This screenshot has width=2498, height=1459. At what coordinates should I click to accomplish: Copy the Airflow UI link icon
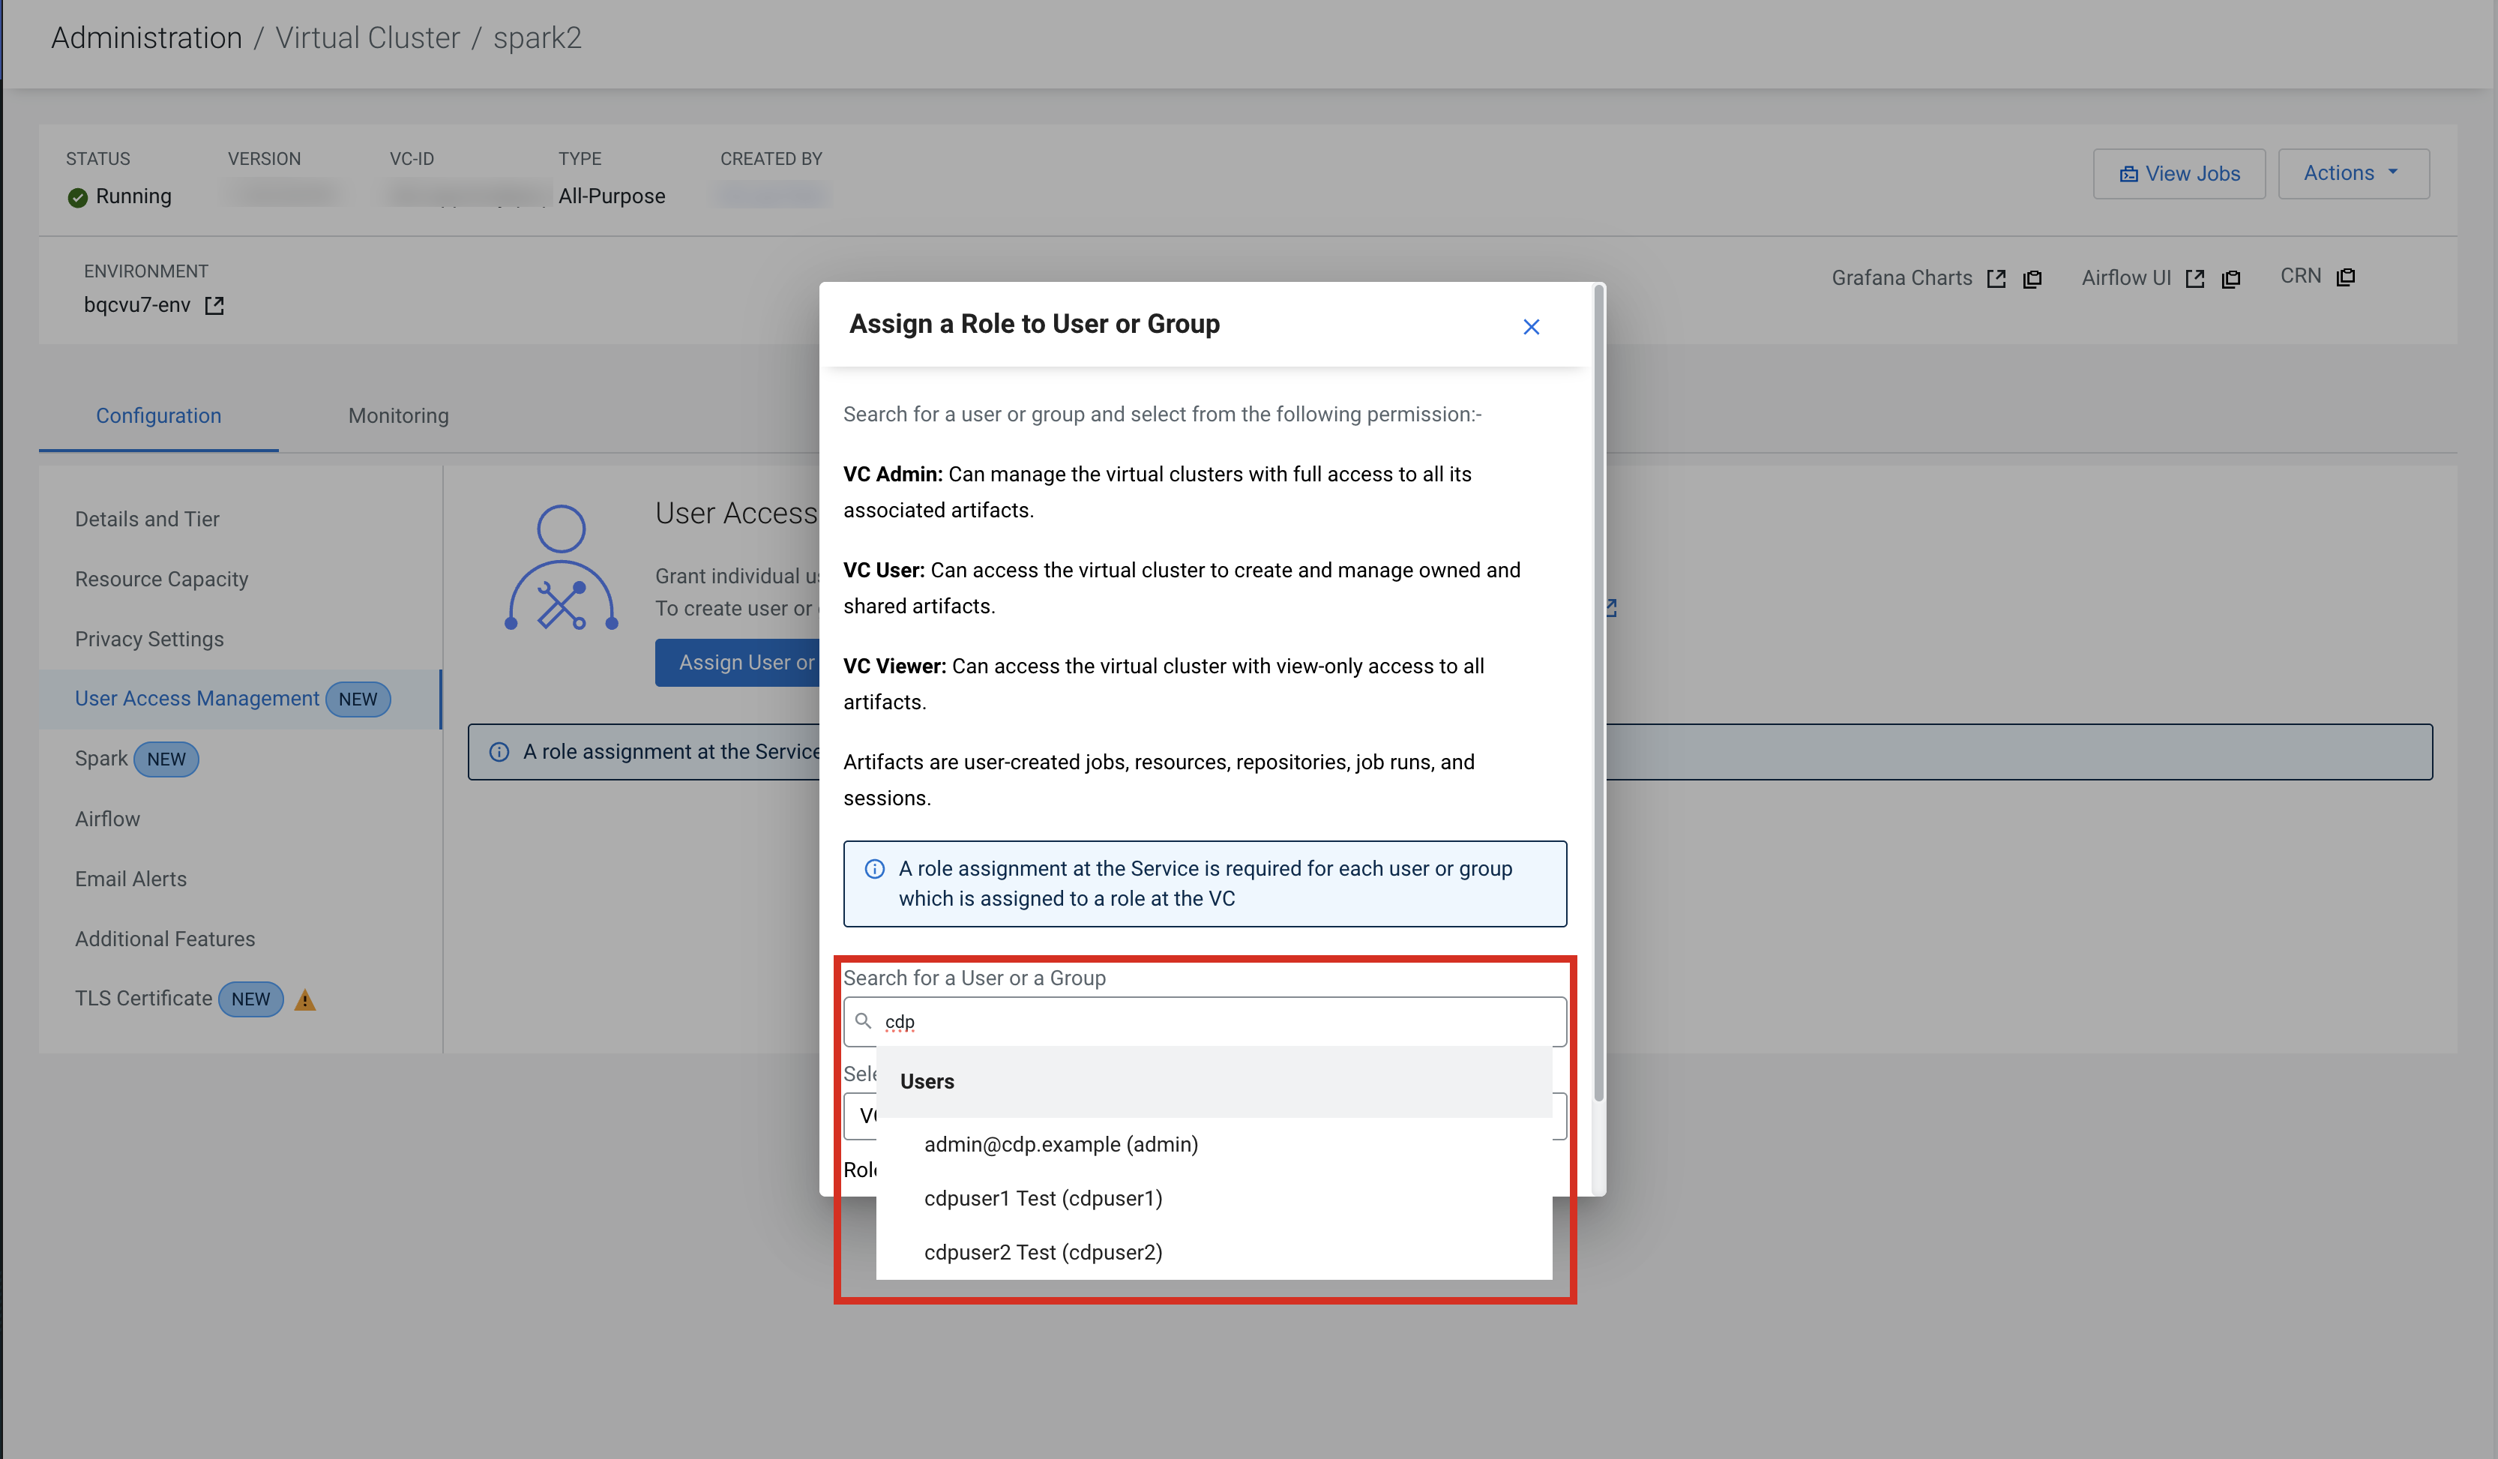pos(2231,278)
